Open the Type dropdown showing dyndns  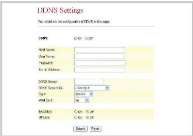[x=84, y=94]
